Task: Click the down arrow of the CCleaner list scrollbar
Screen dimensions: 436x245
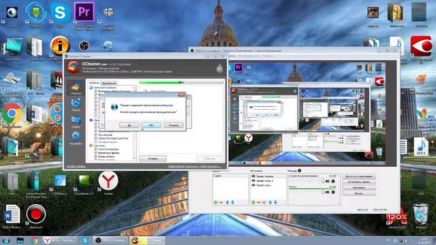Action: pos(135,159)
